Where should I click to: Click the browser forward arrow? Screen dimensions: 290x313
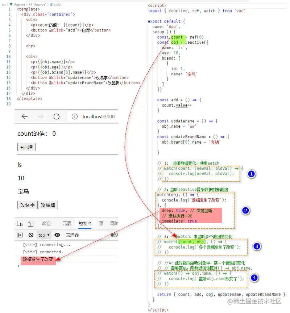pyautogui.click(x=41, y=117)
